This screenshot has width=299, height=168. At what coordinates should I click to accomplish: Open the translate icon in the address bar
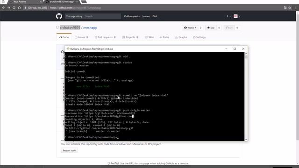coord(285,8)
